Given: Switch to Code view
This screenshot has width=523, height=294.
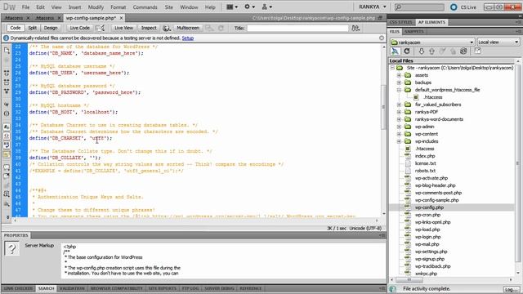Looking at the screenshot, I should [x=16, y=28].
